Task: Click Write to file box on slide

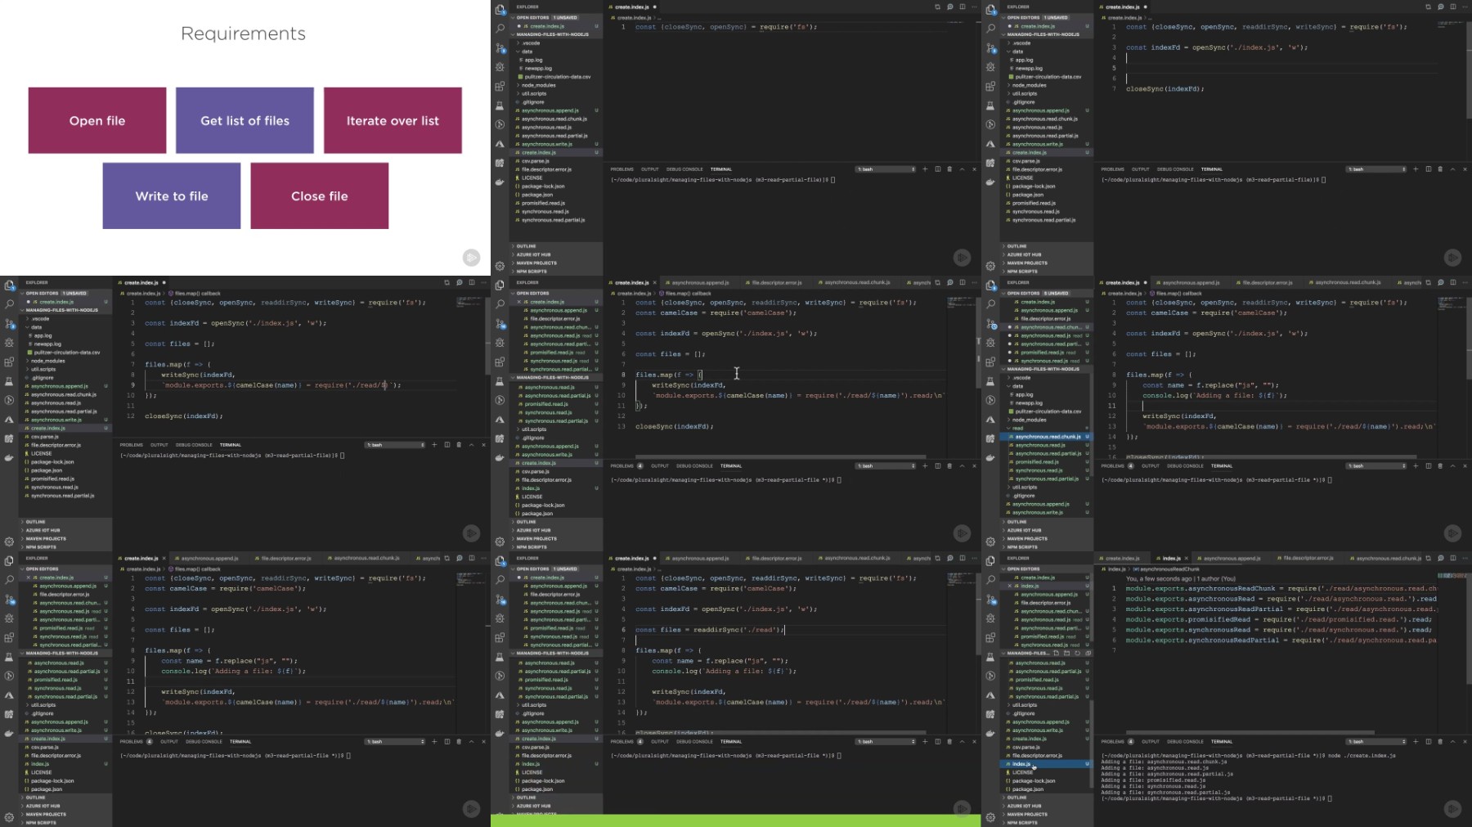Action: click(x=172, y=196)
